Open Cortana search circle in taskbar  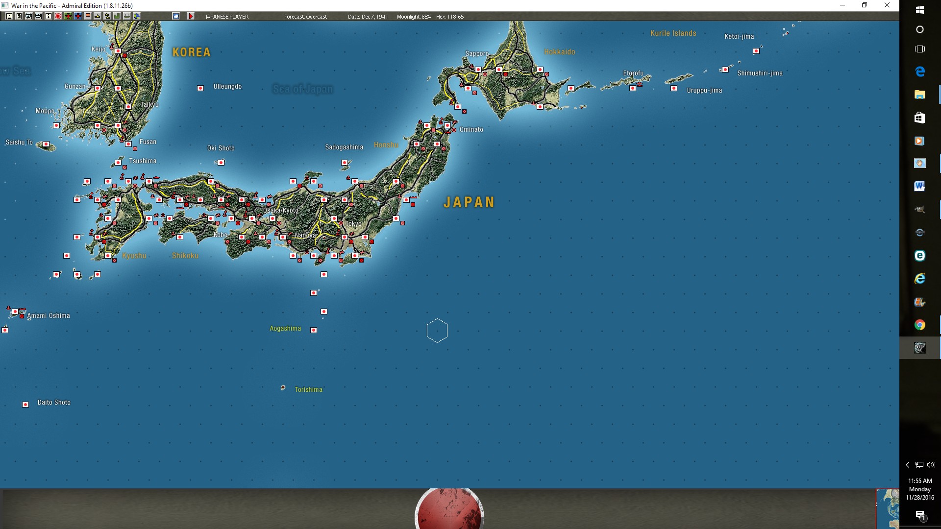coord(920,29)
